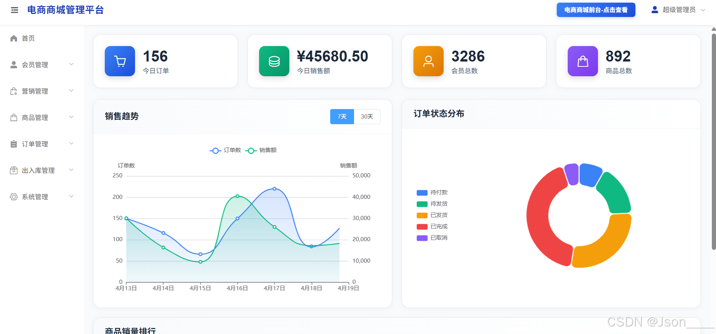This screenshot has width=716, height=334.
Task: Open the 会员管理 menu label
Action: tap(35, 65)
